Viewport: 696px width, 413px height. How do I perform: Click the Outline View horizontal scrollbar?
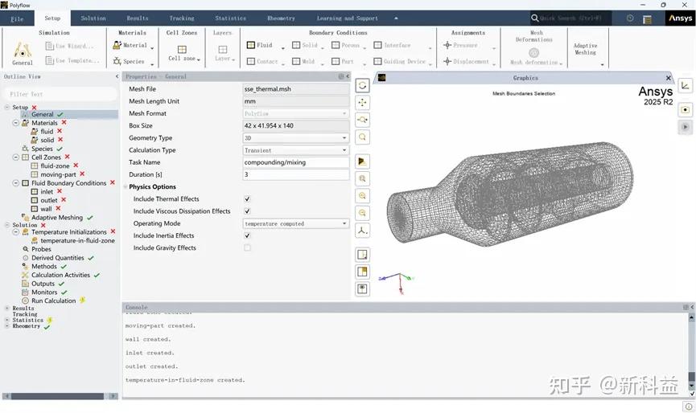57,396
